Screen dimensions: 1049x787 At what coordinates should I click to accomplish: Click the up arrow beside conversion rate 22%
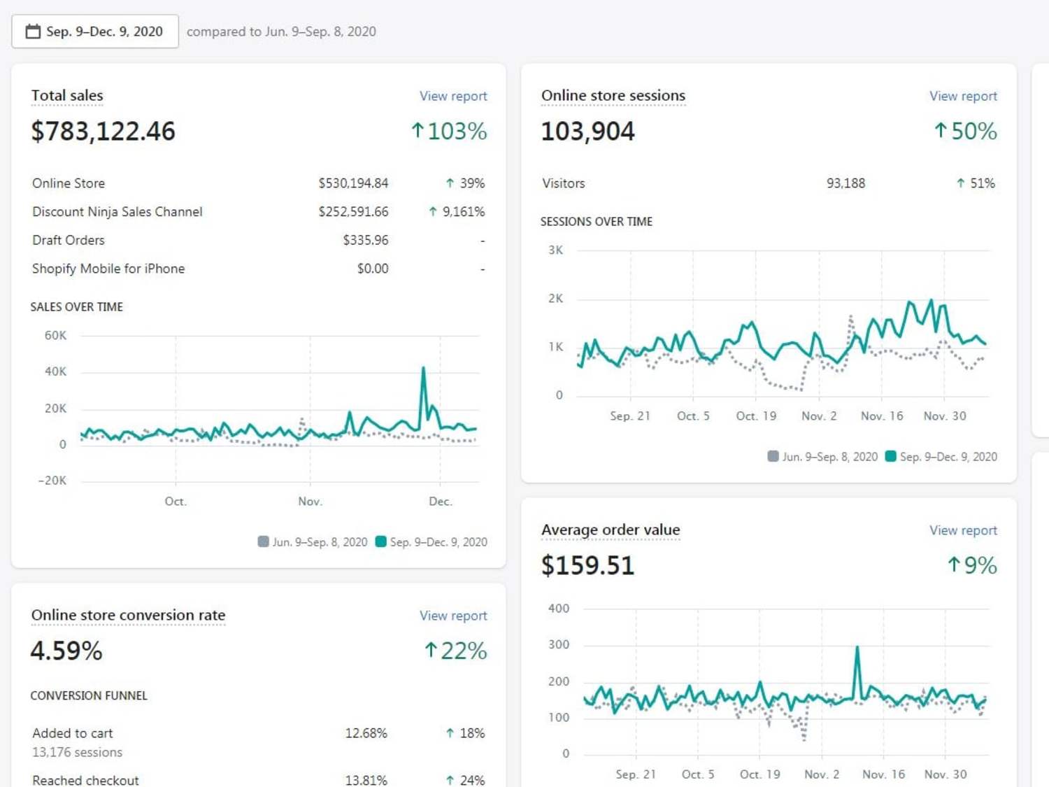point(431,651)
